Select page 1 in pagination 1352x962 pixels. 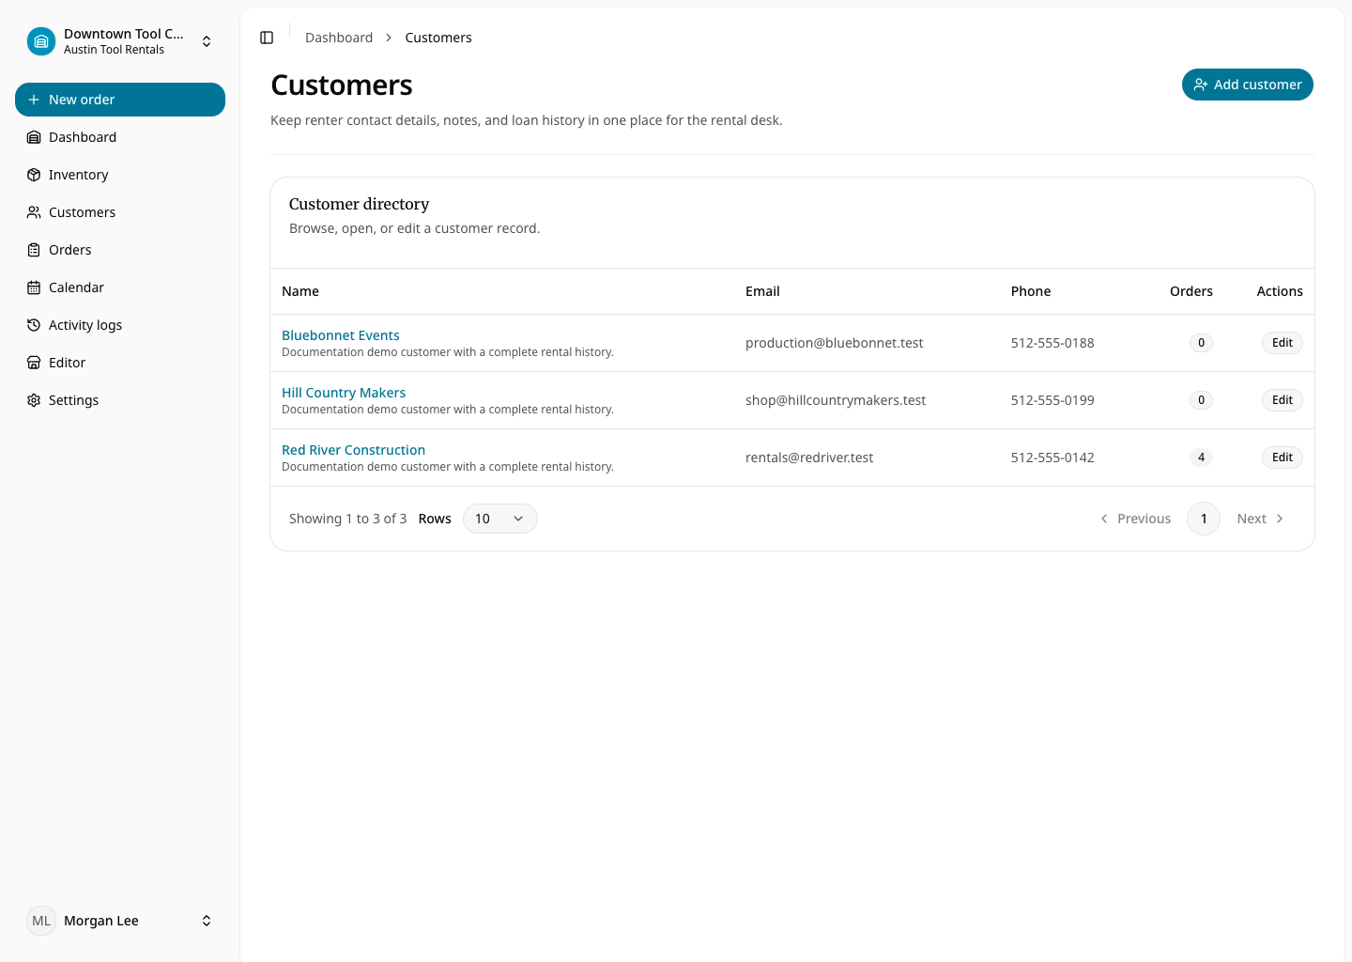point(1204,519)
